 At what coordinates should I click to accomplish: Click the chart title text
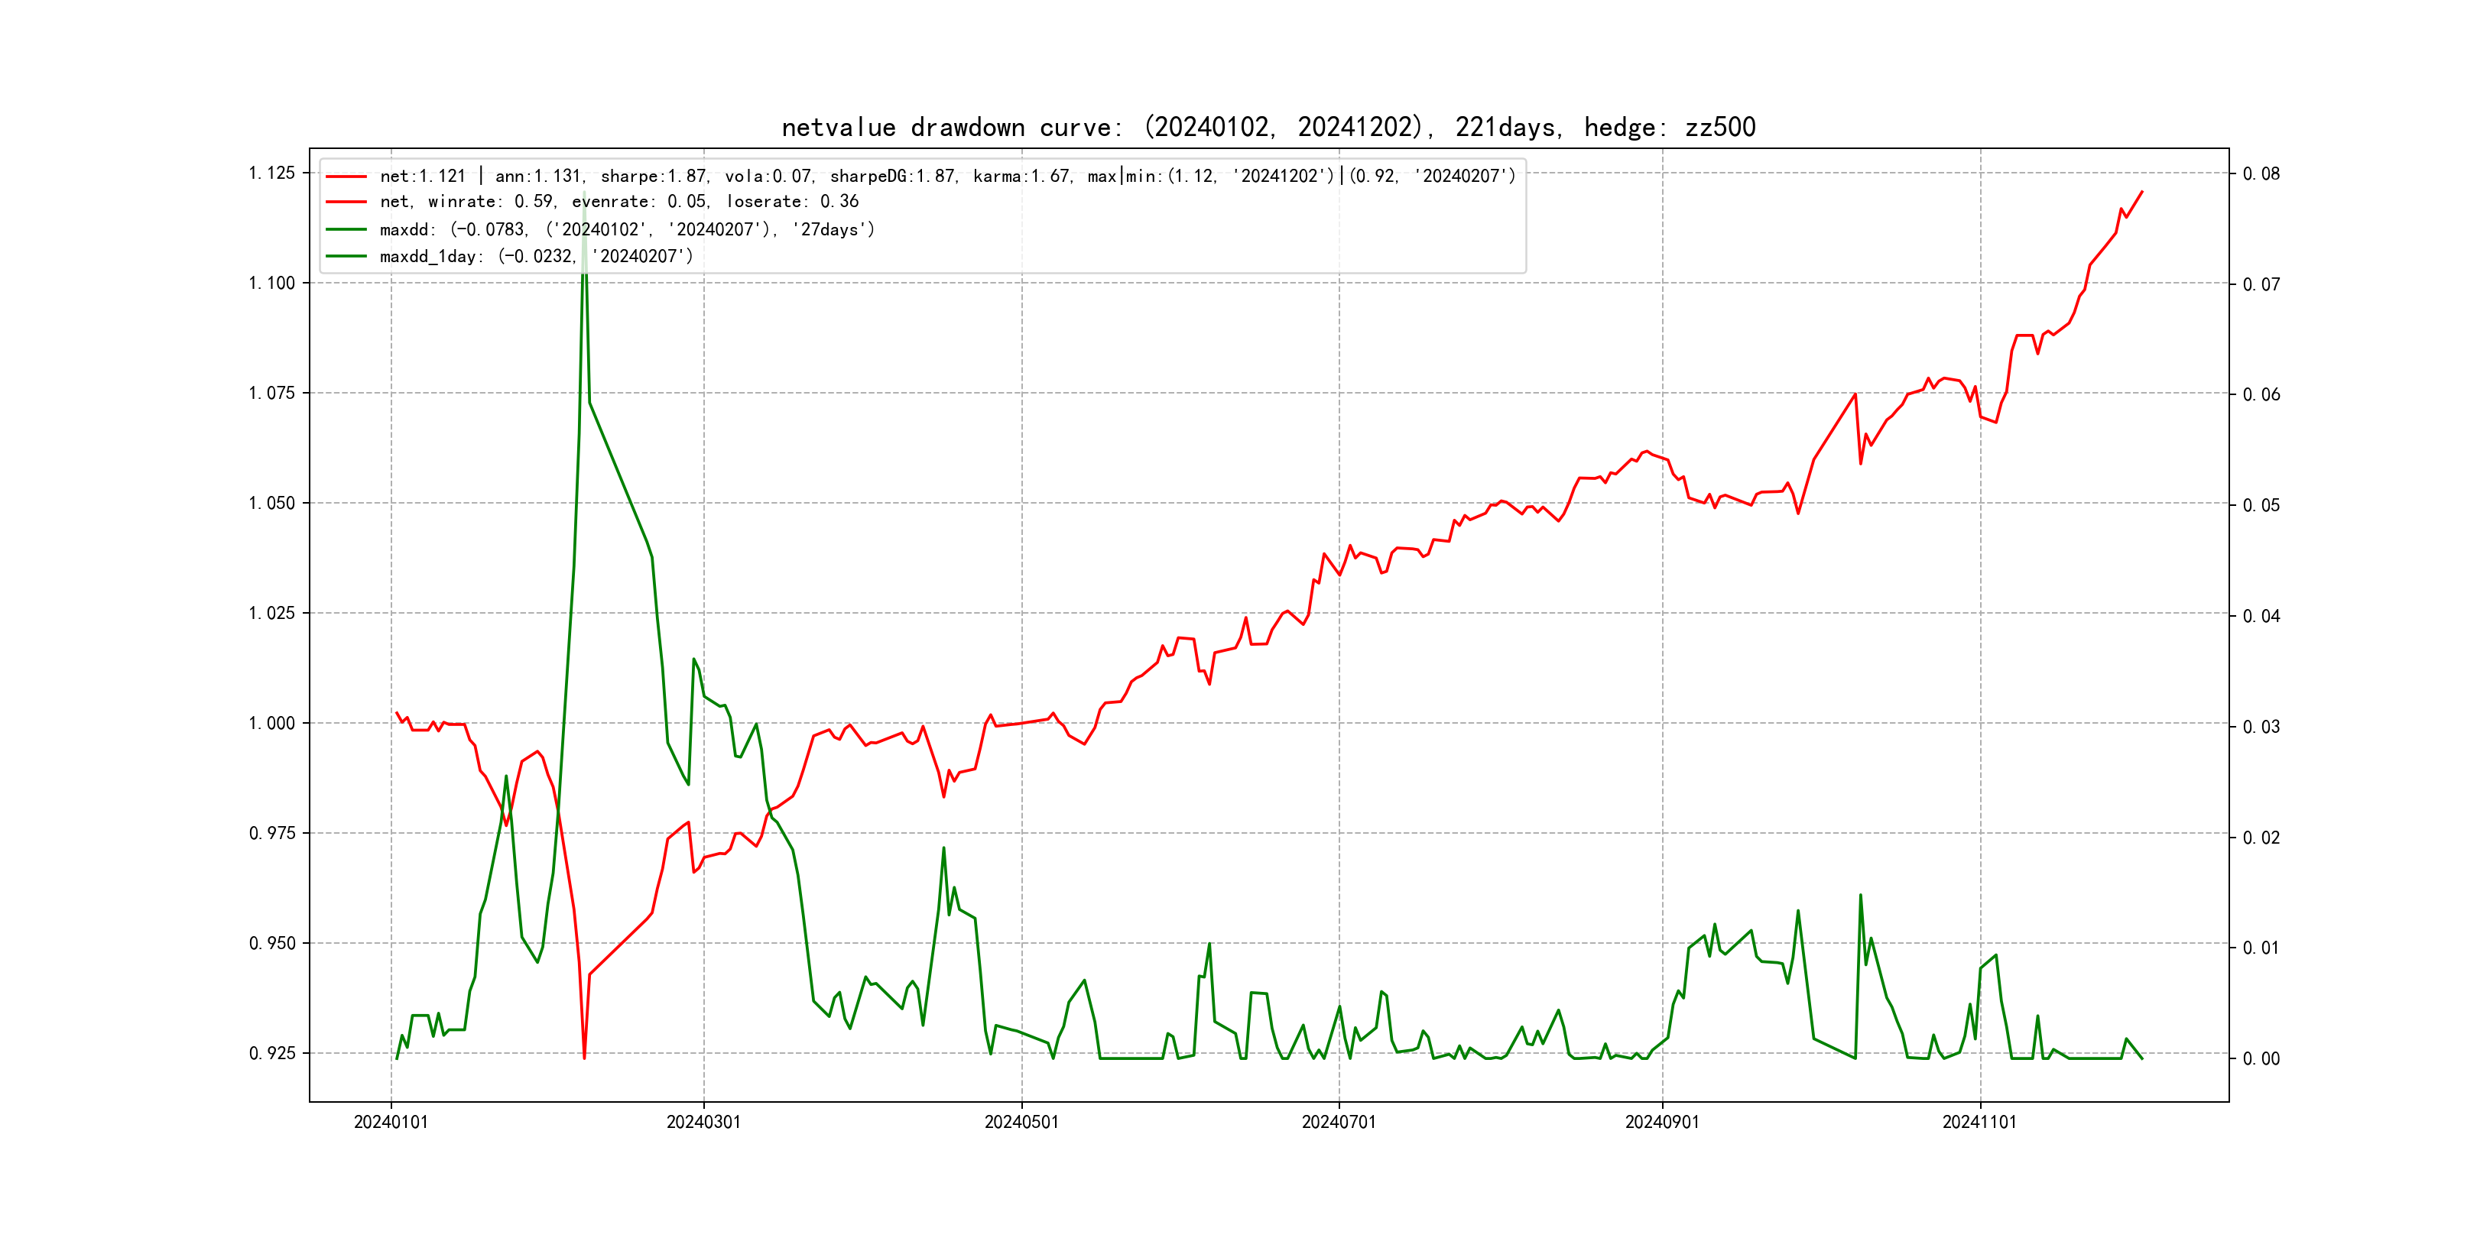pos(1268,127)
